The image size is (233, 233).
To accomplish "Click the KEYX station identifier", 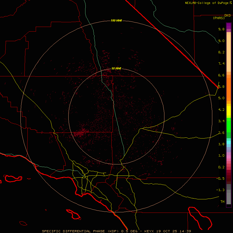I will tap(149, 231).
